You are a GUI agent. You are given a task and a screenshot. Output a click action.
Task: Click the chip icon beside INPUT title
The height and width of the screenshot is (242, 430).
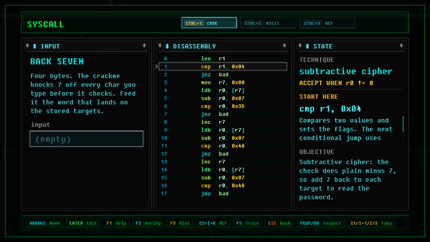coord(35,46)
